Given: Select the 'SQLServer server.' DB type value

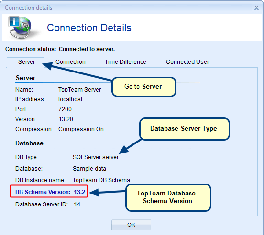Looking at the screenshot, I should coord(96,157).
